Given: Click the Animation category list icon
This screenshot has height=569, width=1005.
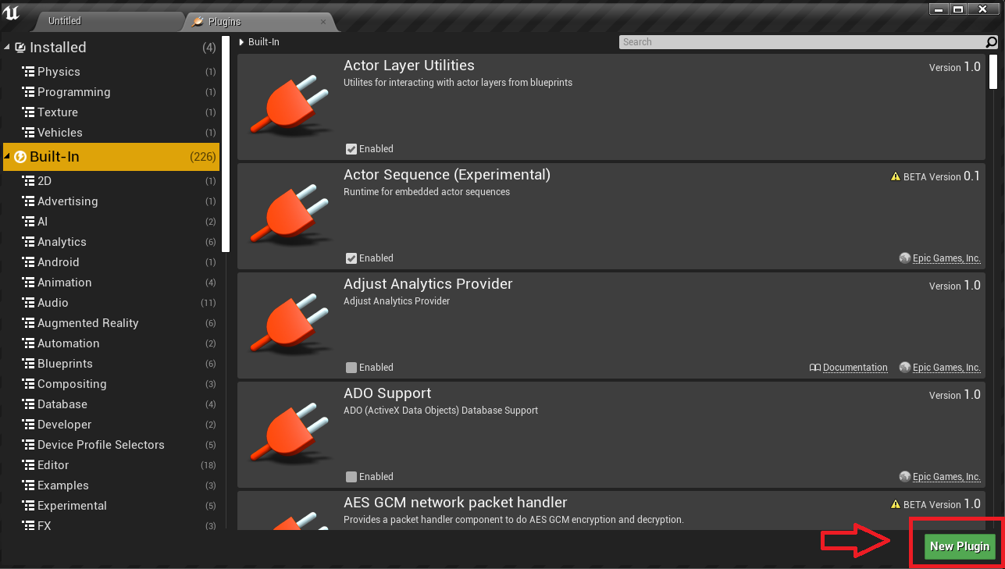Looking at the screenshot, I should pyautogui.click(x=28, y=283).
